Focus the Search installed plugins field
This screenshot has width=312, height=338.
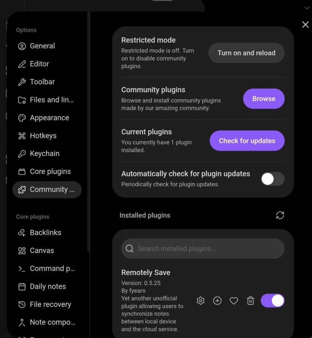(x=202, y=249)
